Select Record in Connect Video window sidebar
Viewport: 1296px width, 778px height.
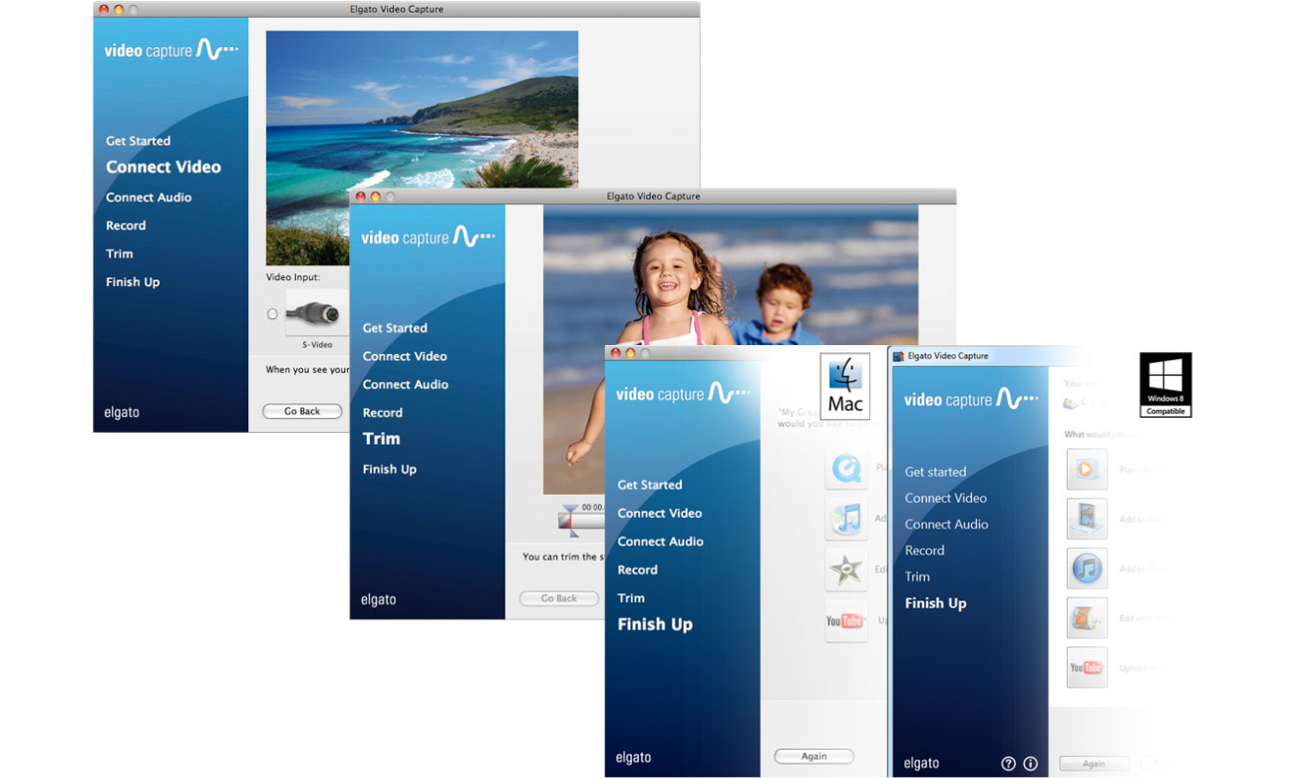(x=126, y=225)
